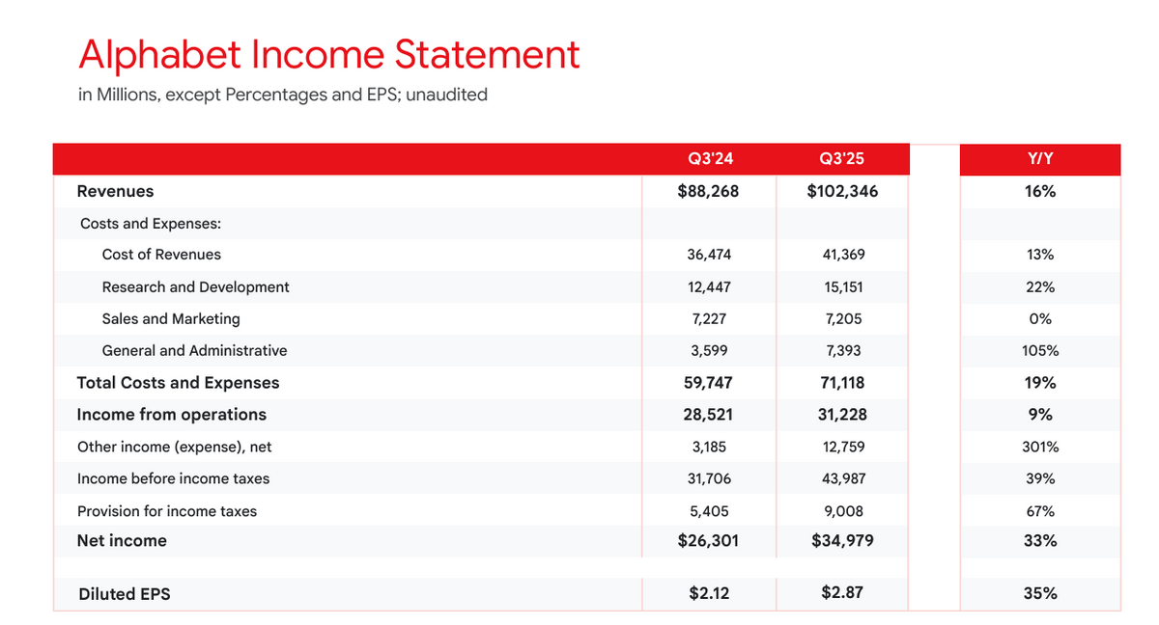Click the Y/Y column header
The width and height of the screenshot is (1159, 625).
[1039, 159]
